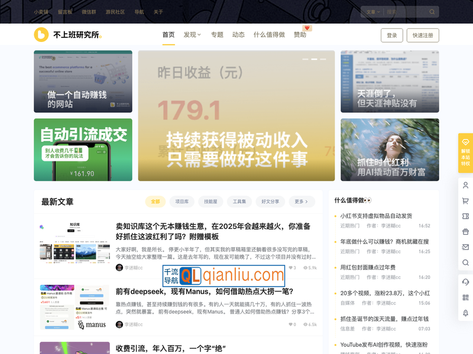Open the shopping cart icon on the right
Image resolution: width=473 pixels, height=354 pixels.
[465, 201]
